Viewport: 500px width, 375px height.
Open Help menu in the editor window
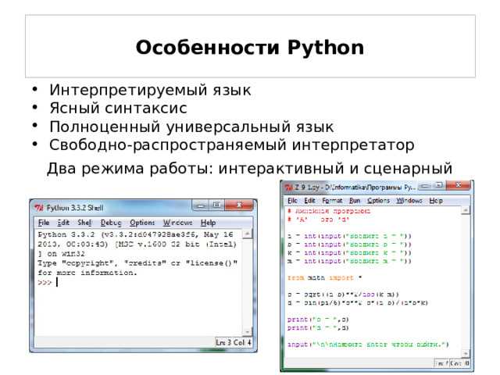tap(436, 201)
